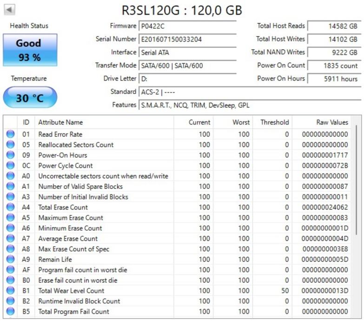Select the Total Erase Count attribute name
364x321 pixels.
point(63,207)
